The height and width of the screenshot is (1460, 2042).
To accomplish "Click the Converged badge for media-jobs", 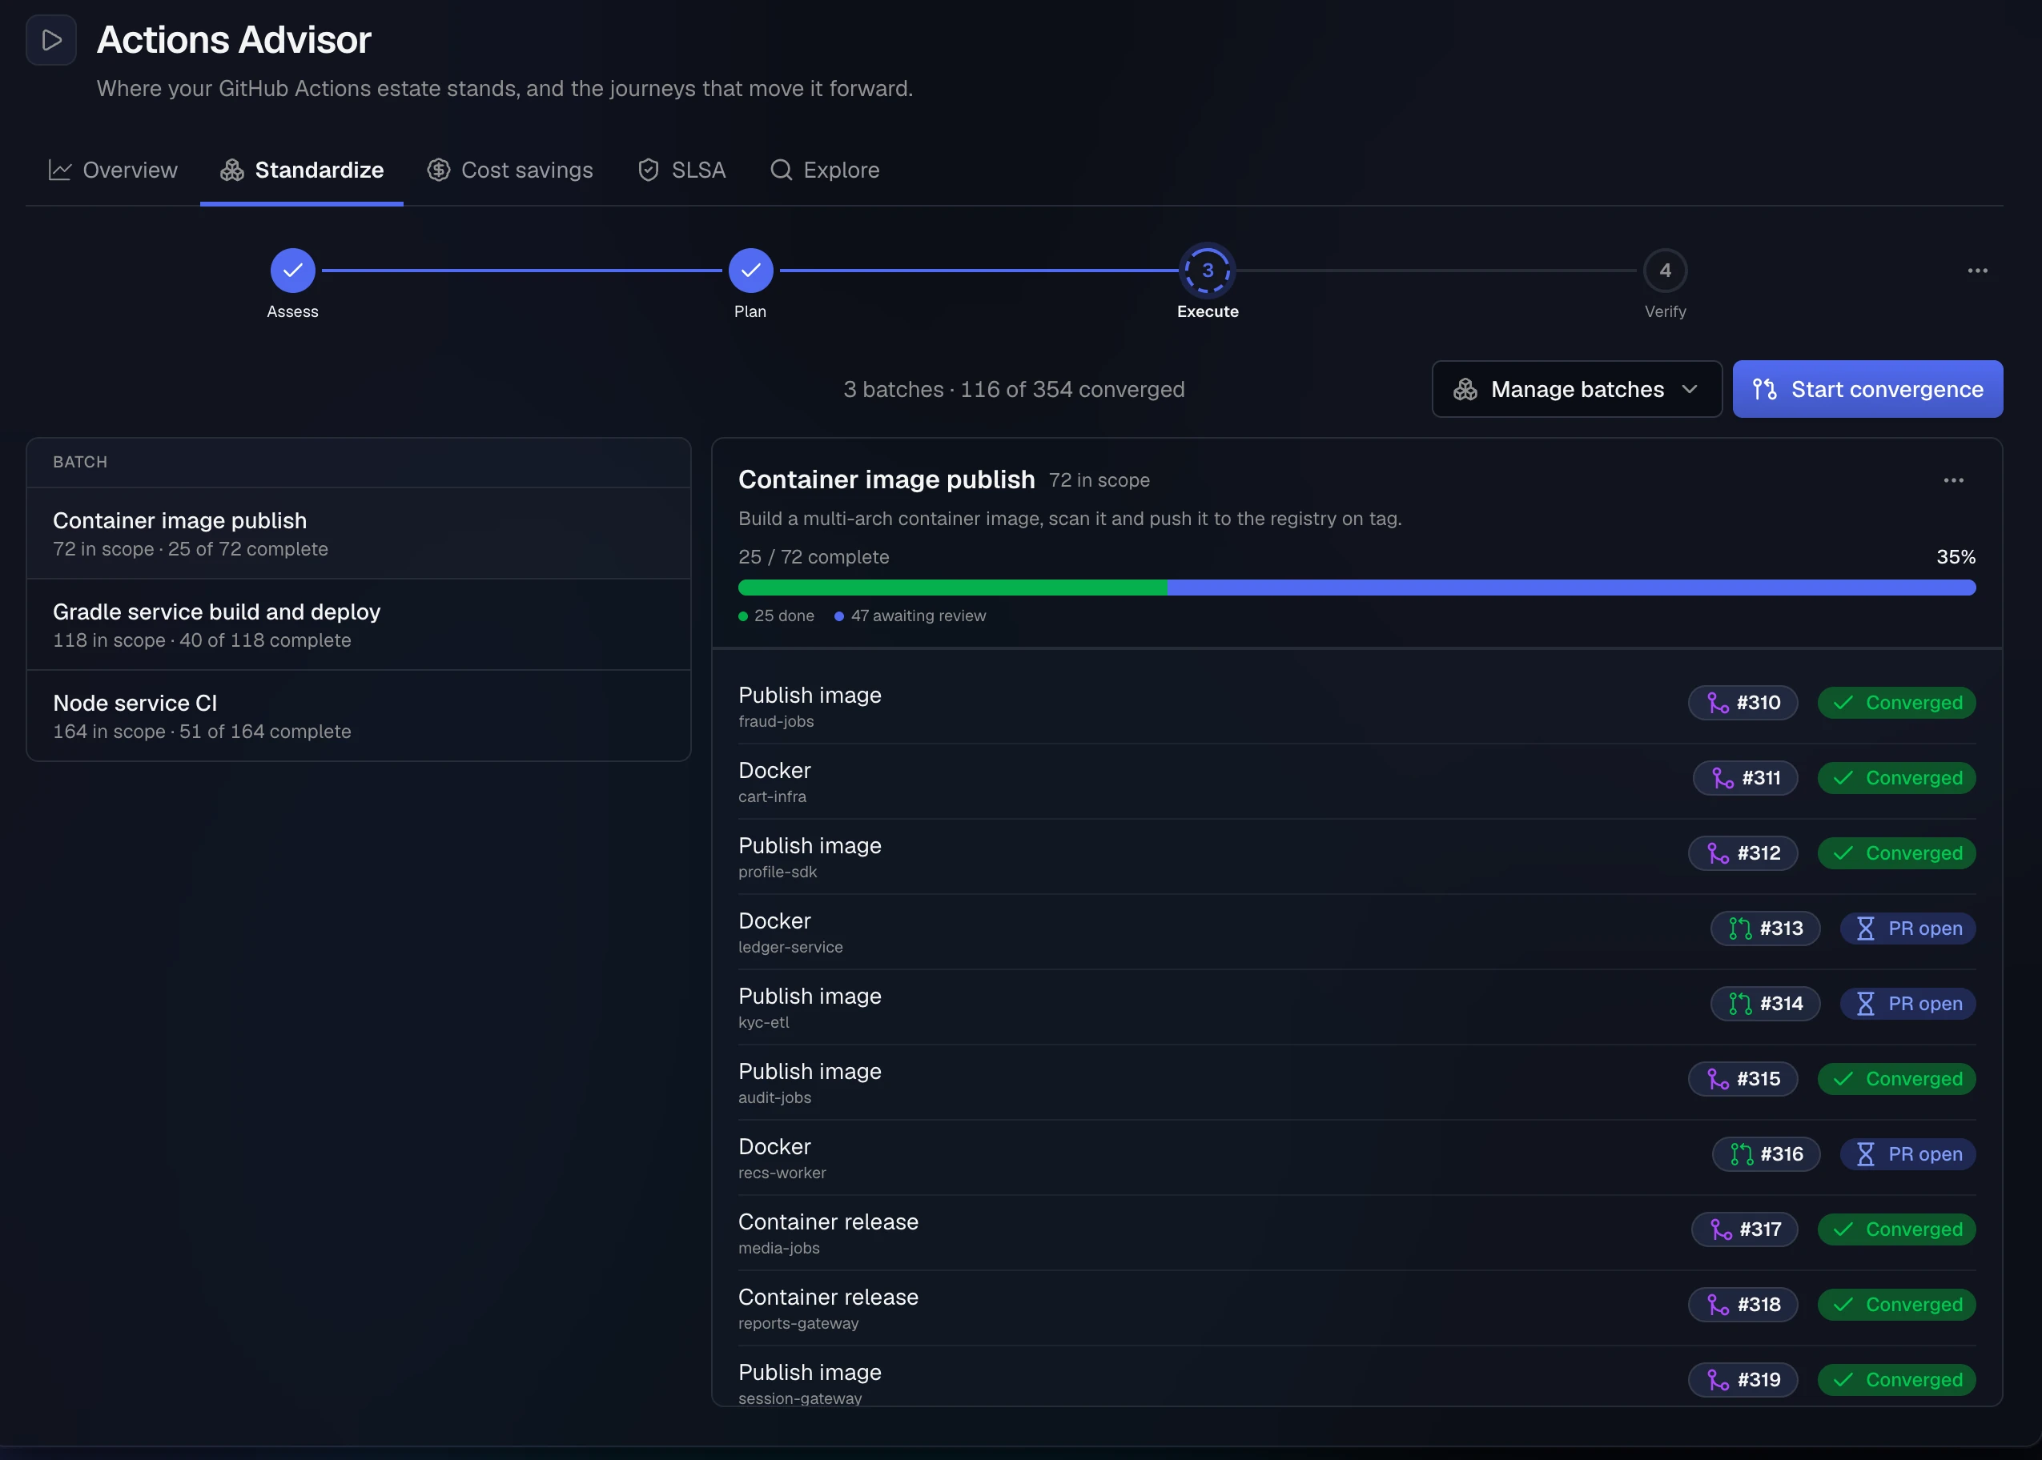I will click(x=1896, y=1229).
